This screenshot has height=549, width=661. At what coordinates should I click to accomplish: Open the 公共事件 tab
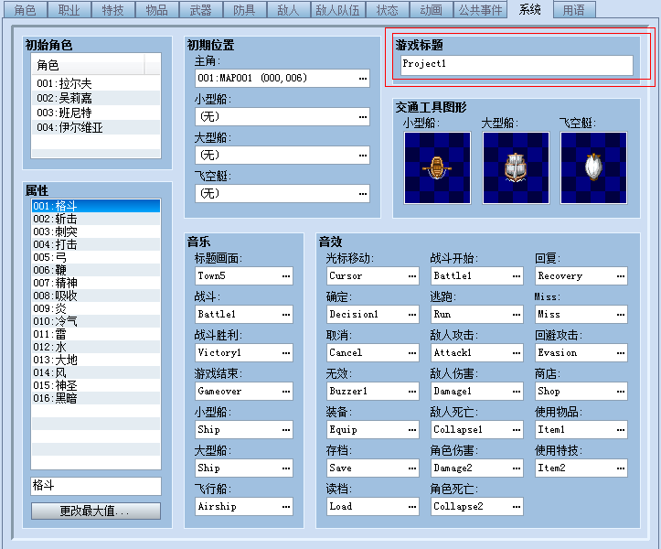point(480,10)
